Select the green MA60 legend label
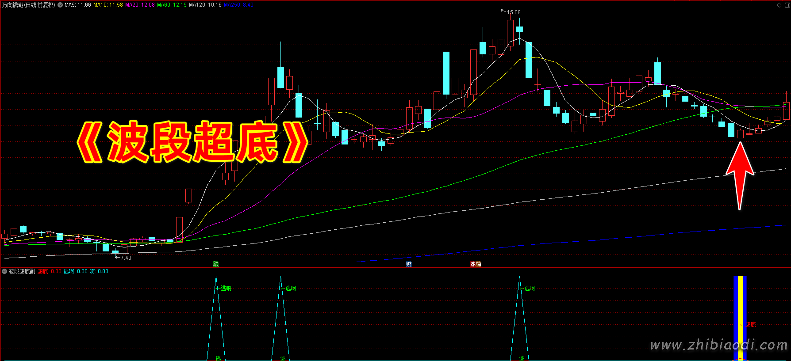This screenshot has width=791, height=361. coord(172,5)
